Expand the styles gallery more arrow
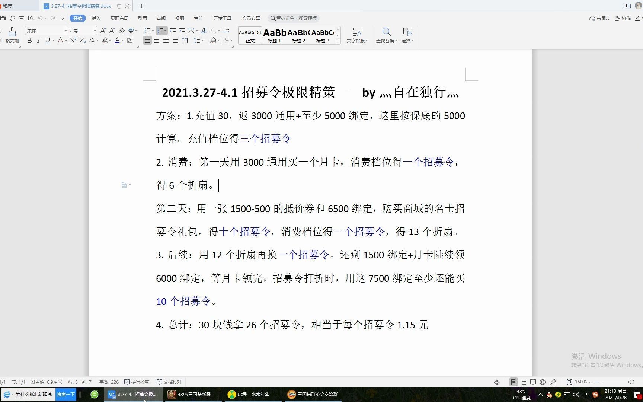Screen dimensions: 643x402 tap(338, 41)
